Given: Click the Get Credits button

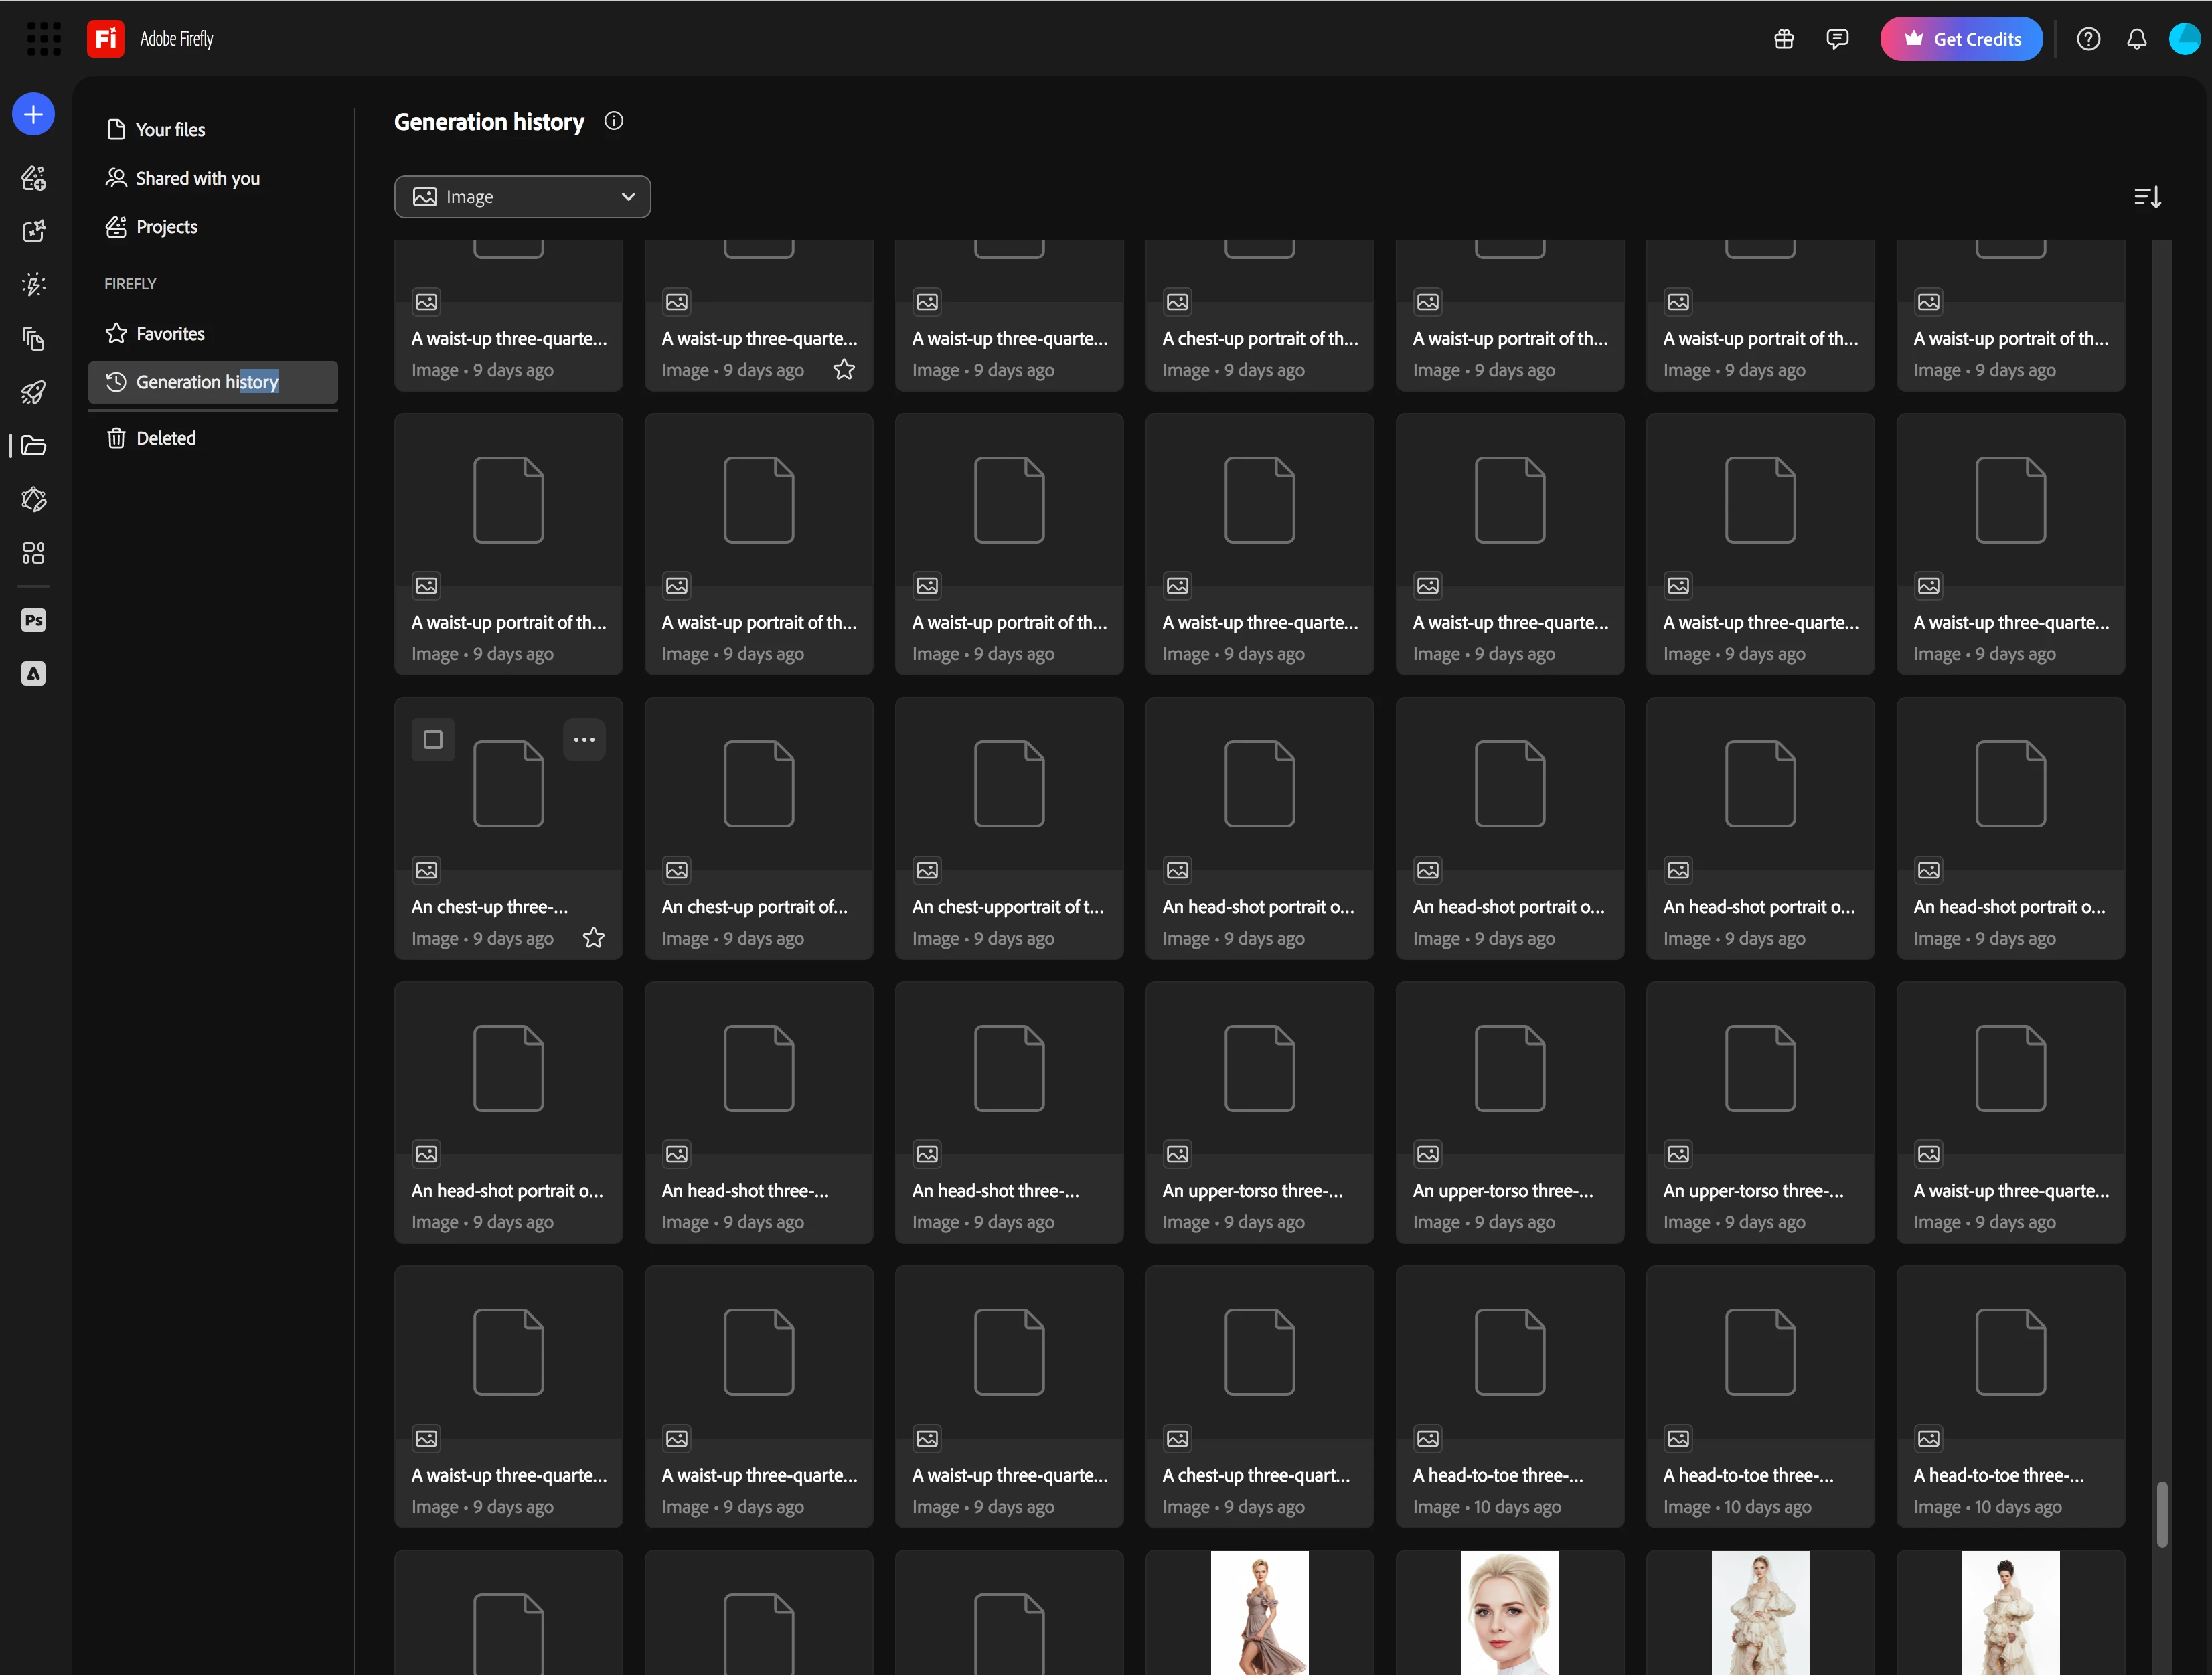Looking at the screenshot, I should click(1961, 39).
